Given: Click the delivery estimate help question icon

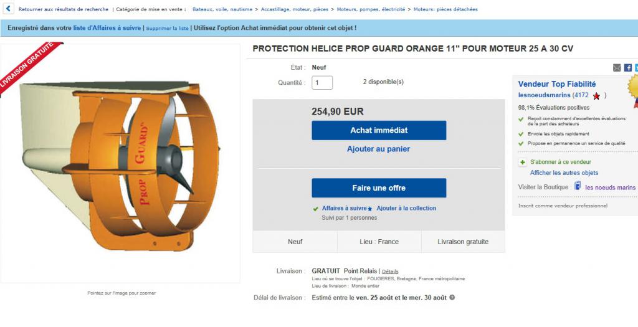Looking at the screenshot, I should coord(452,297).
